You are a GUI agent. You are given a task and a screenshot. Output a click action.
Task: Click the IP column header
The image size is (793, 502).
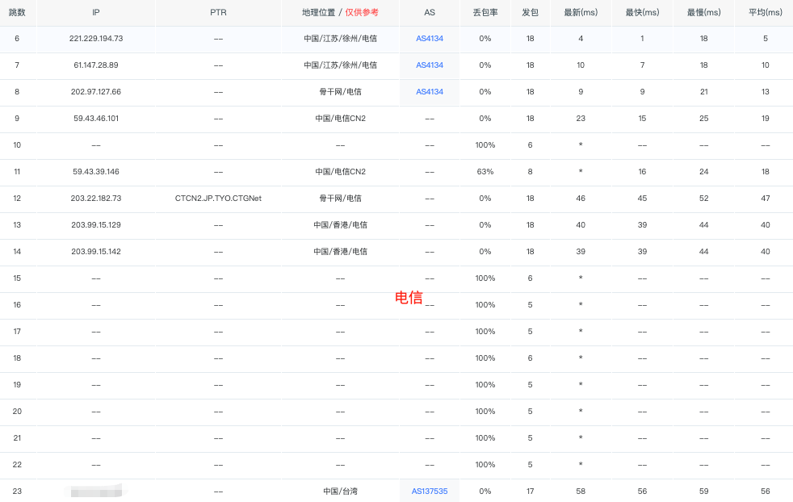[96, 13]
